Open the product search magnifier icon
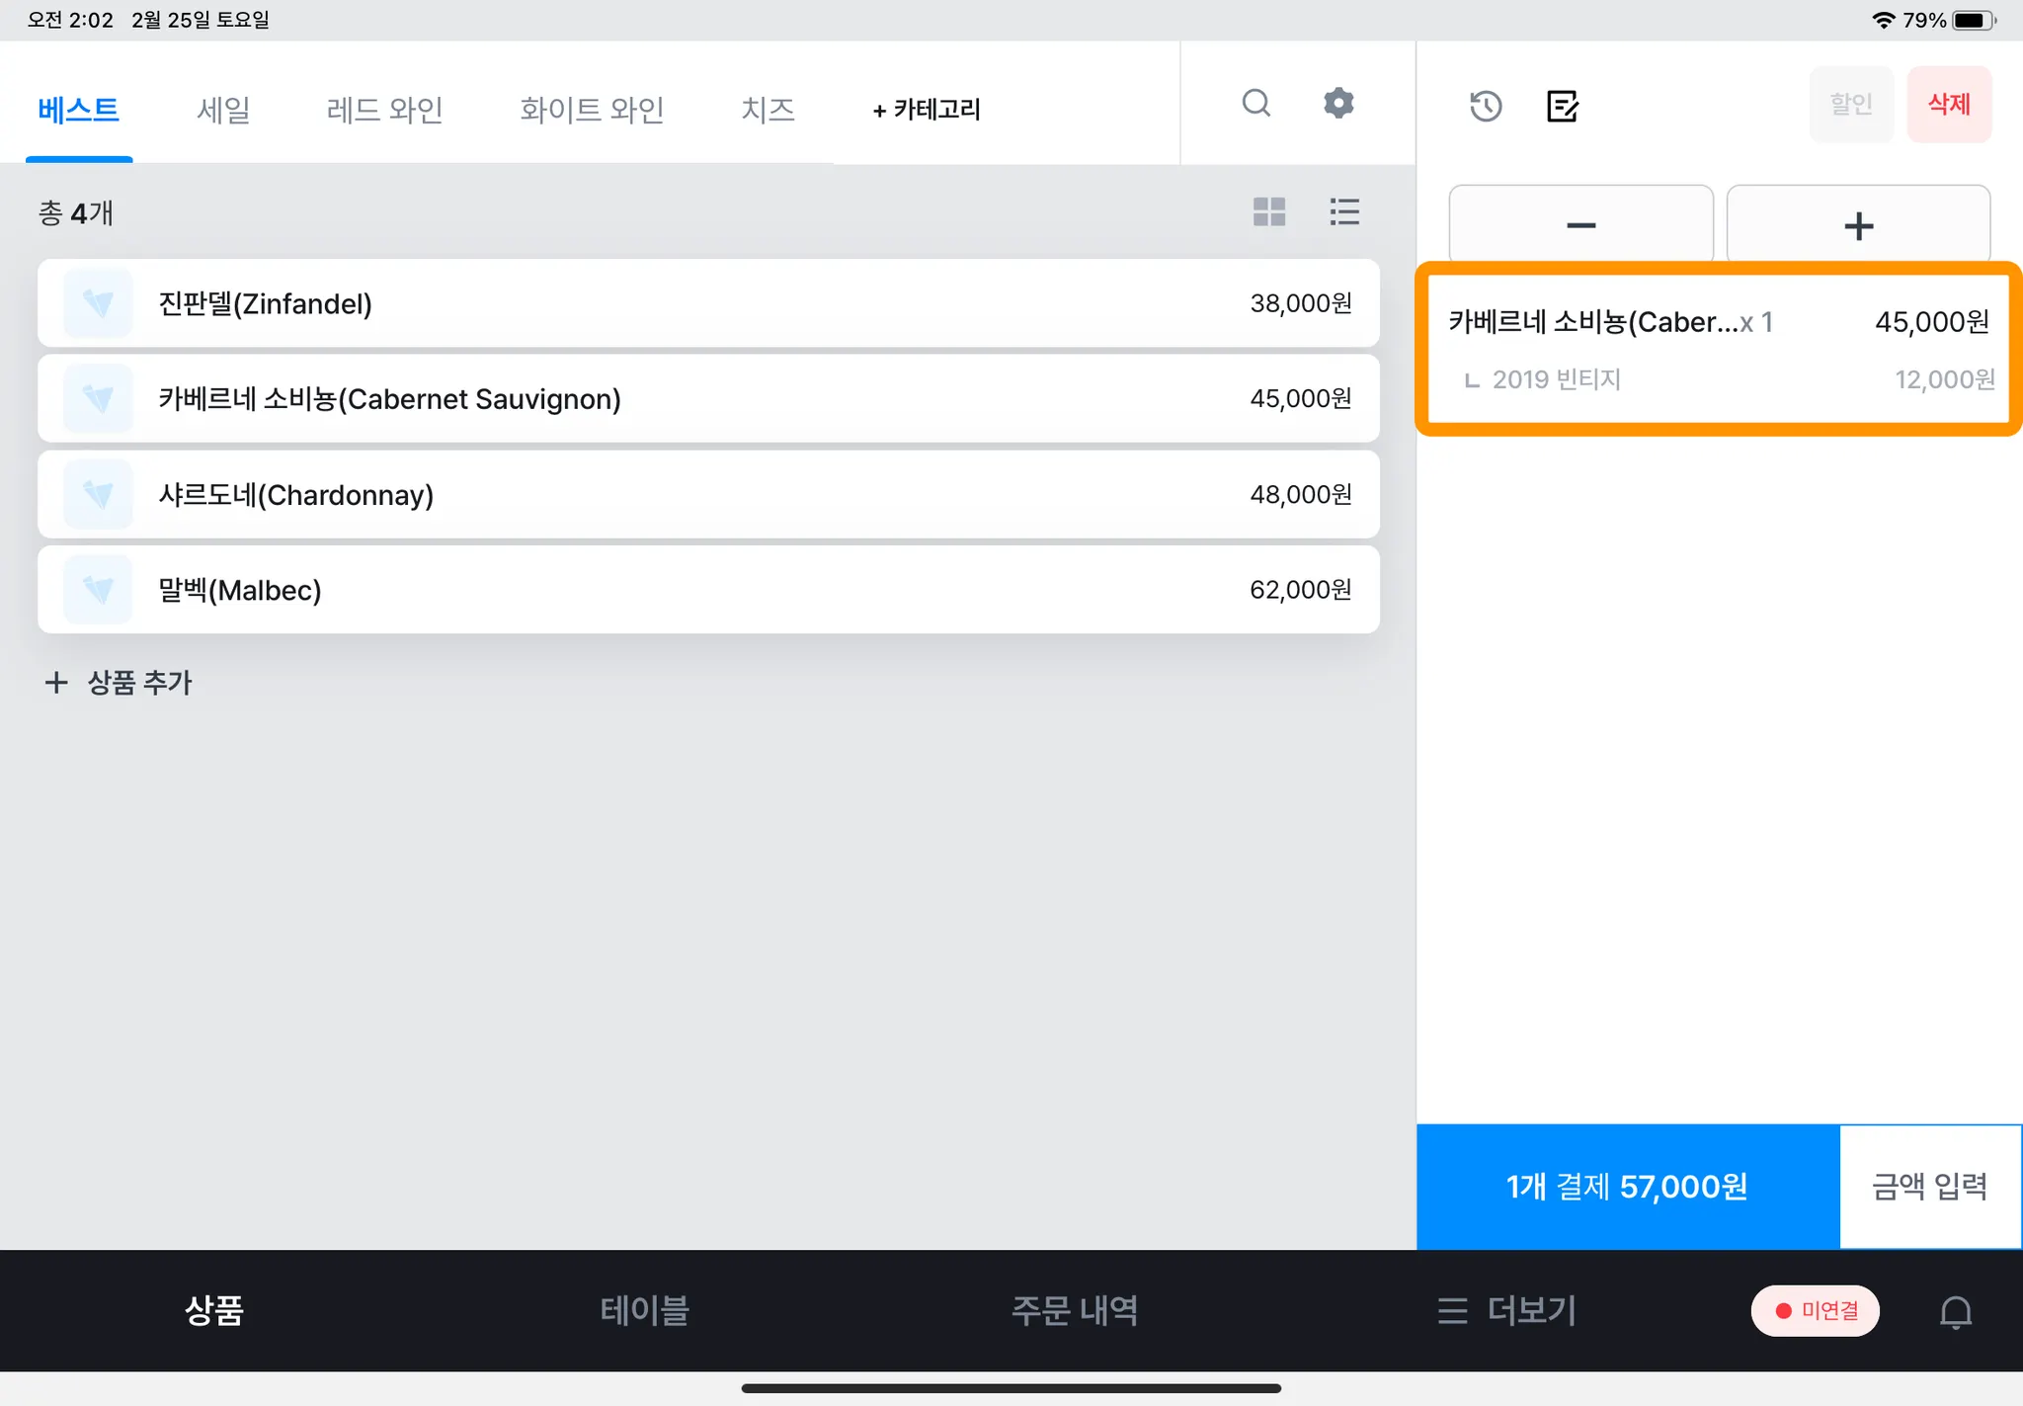 click(x=1255, y=103)
